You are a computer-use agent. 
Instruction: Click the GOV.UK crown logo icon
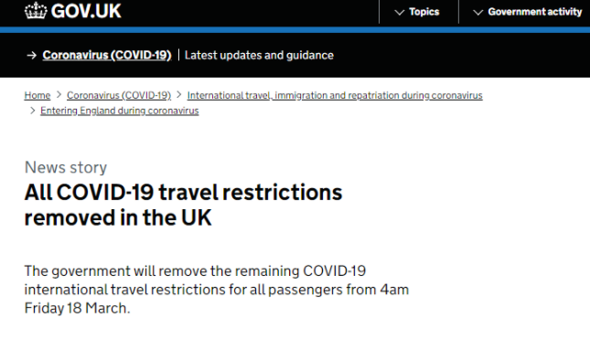coord(36,11)
